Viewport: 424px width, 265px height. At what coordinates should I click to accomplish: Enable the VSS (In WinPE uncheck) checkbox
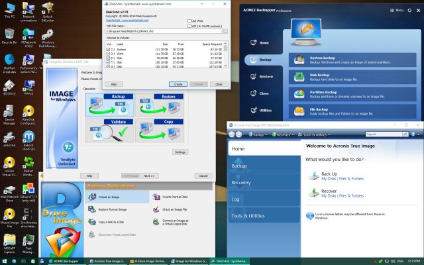[x=189, y=26]
